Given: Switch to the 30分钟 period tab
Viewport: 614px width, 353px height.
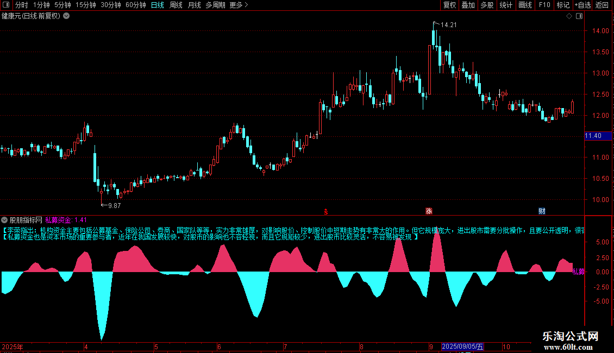Looking at the screenshot, I should click(x=111, y=5).
